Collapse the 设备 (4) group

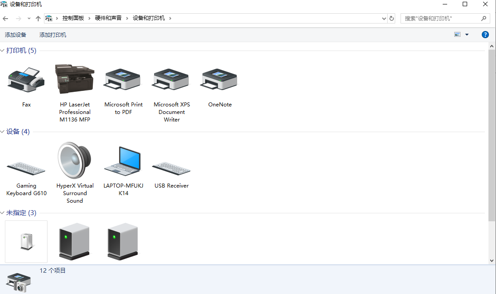(x=3, y=132)
